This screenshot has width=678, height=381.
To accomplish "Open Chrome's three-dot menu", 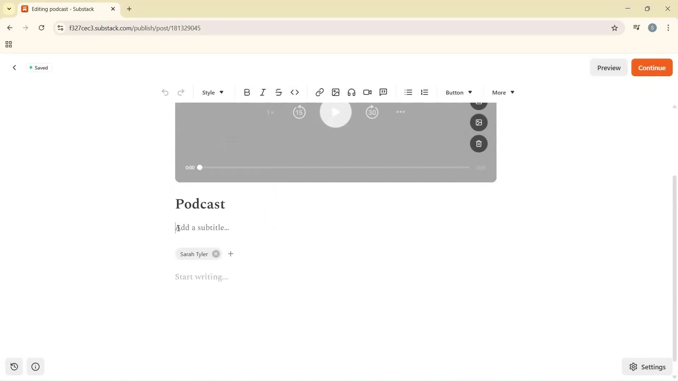I will coord(668,28).
